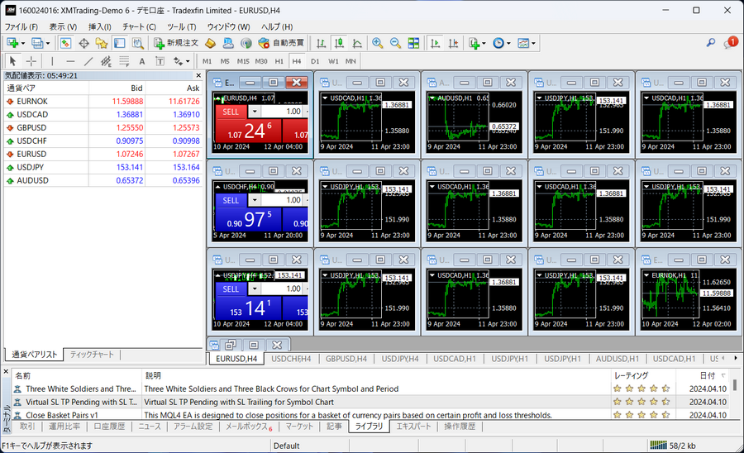
Task: Toggle 自動売買 auto trading button
Action: pyautogui.click(x=281, y=43)
